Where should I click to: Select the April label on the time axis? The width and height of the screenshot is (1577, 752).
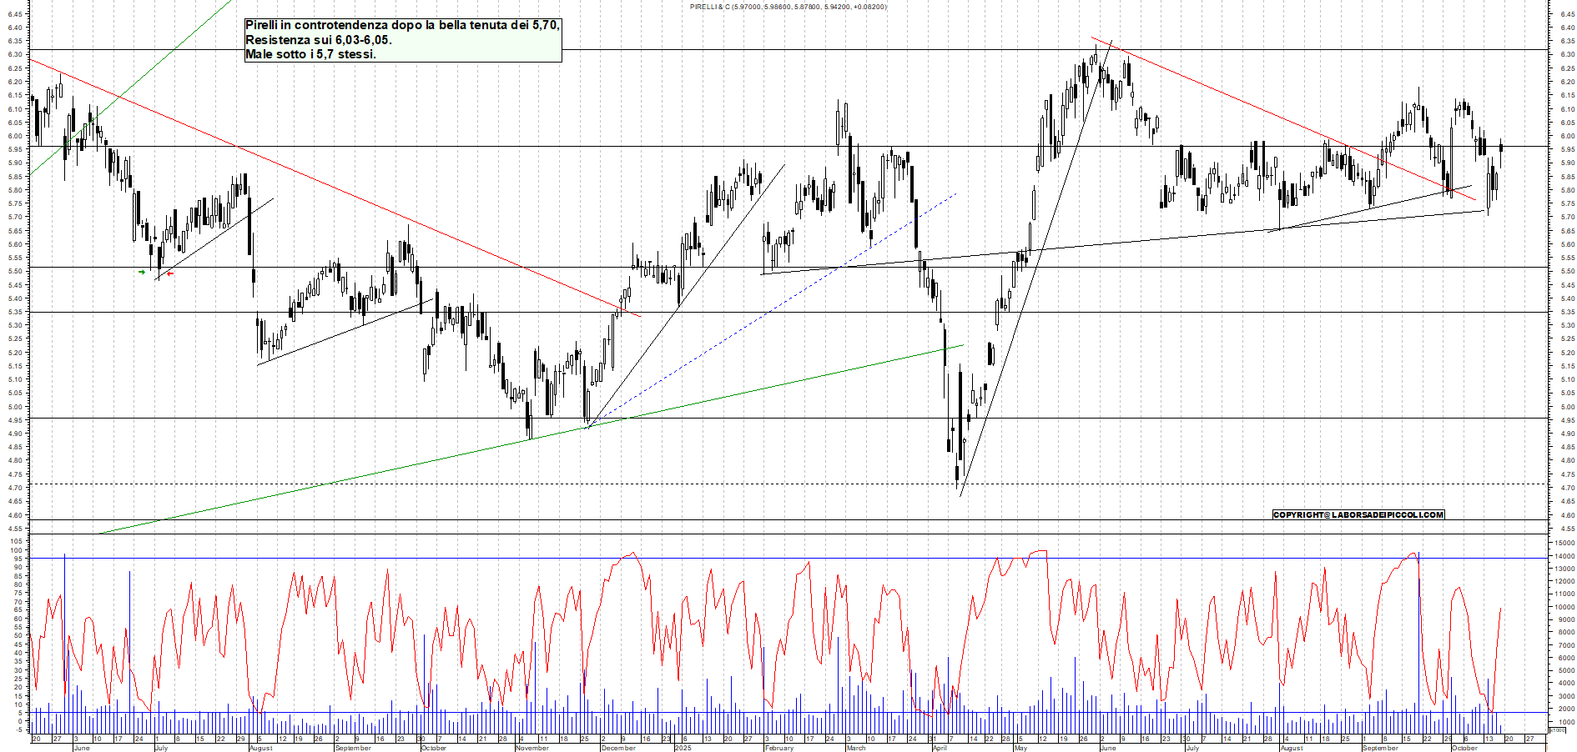coord(940,748)
